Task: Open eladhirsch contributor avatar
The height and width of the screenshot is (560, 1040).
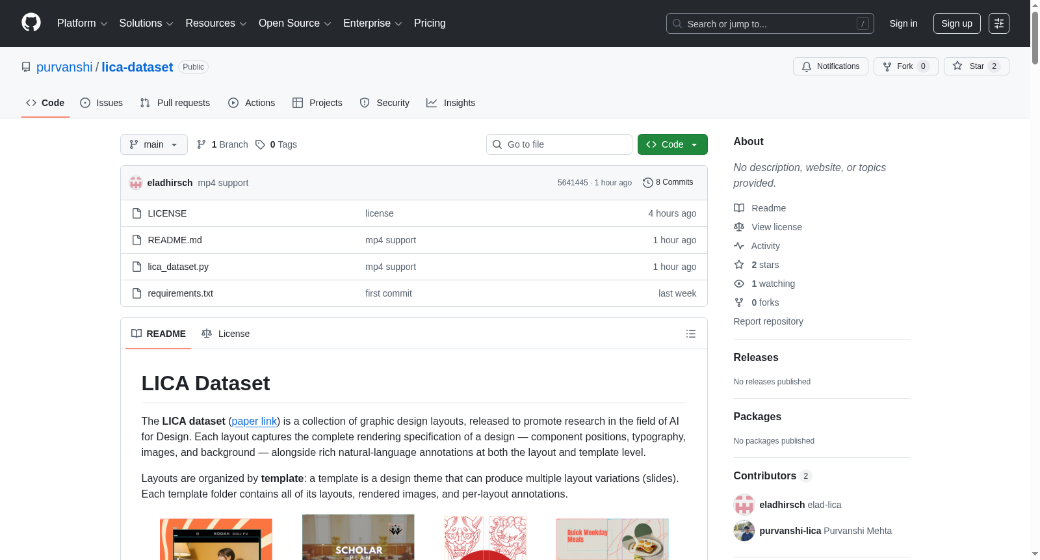Action: [x=744, y=505]
